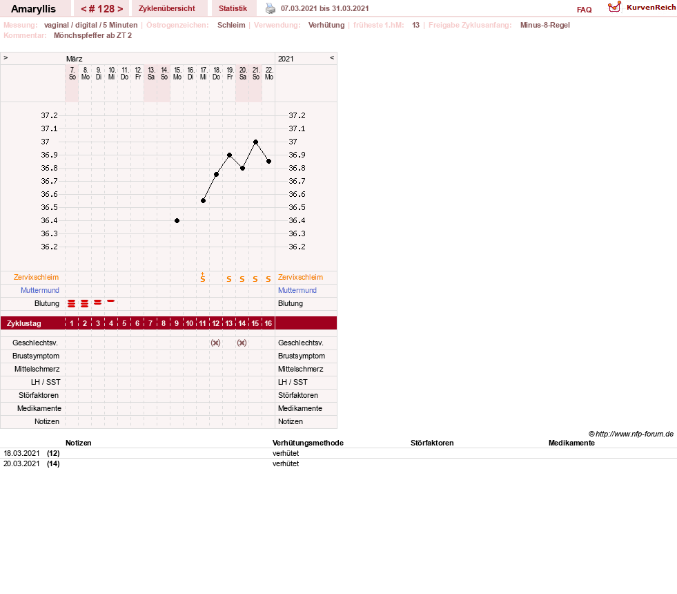Click the 36.9 temperature point on March 19
677x594 pixels.
[229, 155]
